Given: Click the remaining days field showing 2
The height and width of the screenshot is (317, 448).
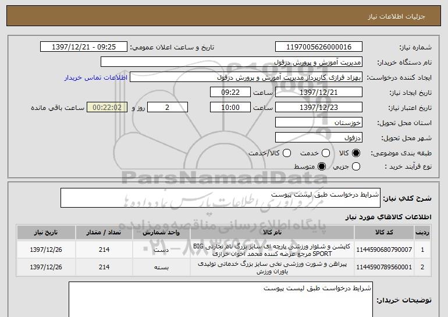Looking at the screenshot, I should (168, 108).
